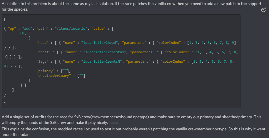Click "colorIndex" key in the head line

(x=169, y=43)
